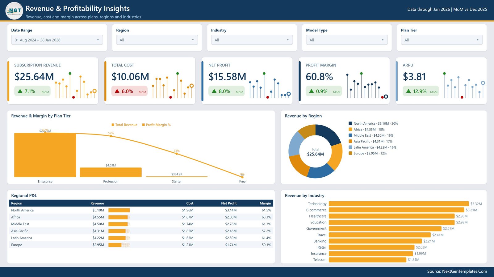Select the Middle East row in Regional P&L

click(x=141, y=224)
